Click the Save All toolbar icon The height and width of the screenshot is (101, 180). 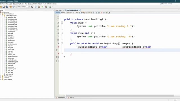[x=7, y=7]
